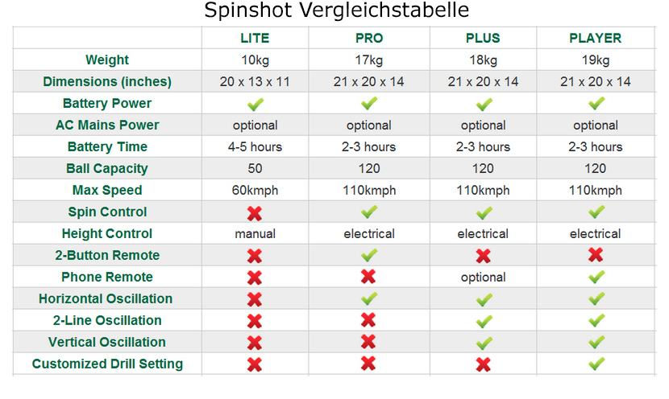Click the PRO column header
669x399 pixels.
point(369,38)
